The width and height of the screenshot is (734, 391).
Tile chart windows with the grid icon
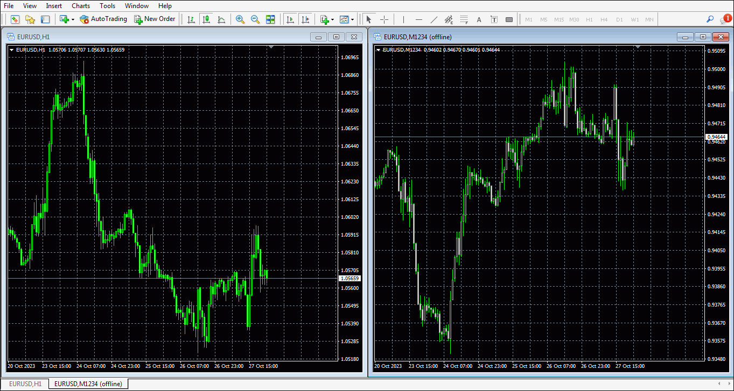point(270,19)
